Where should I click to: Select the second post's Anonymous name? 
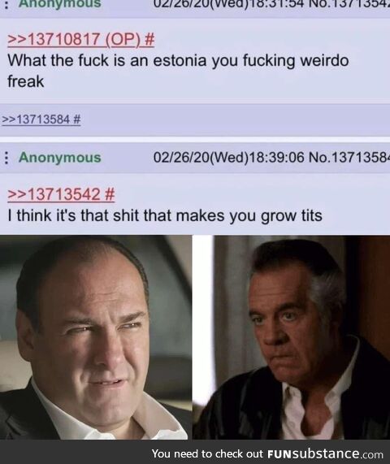click(x=60, y=158)
